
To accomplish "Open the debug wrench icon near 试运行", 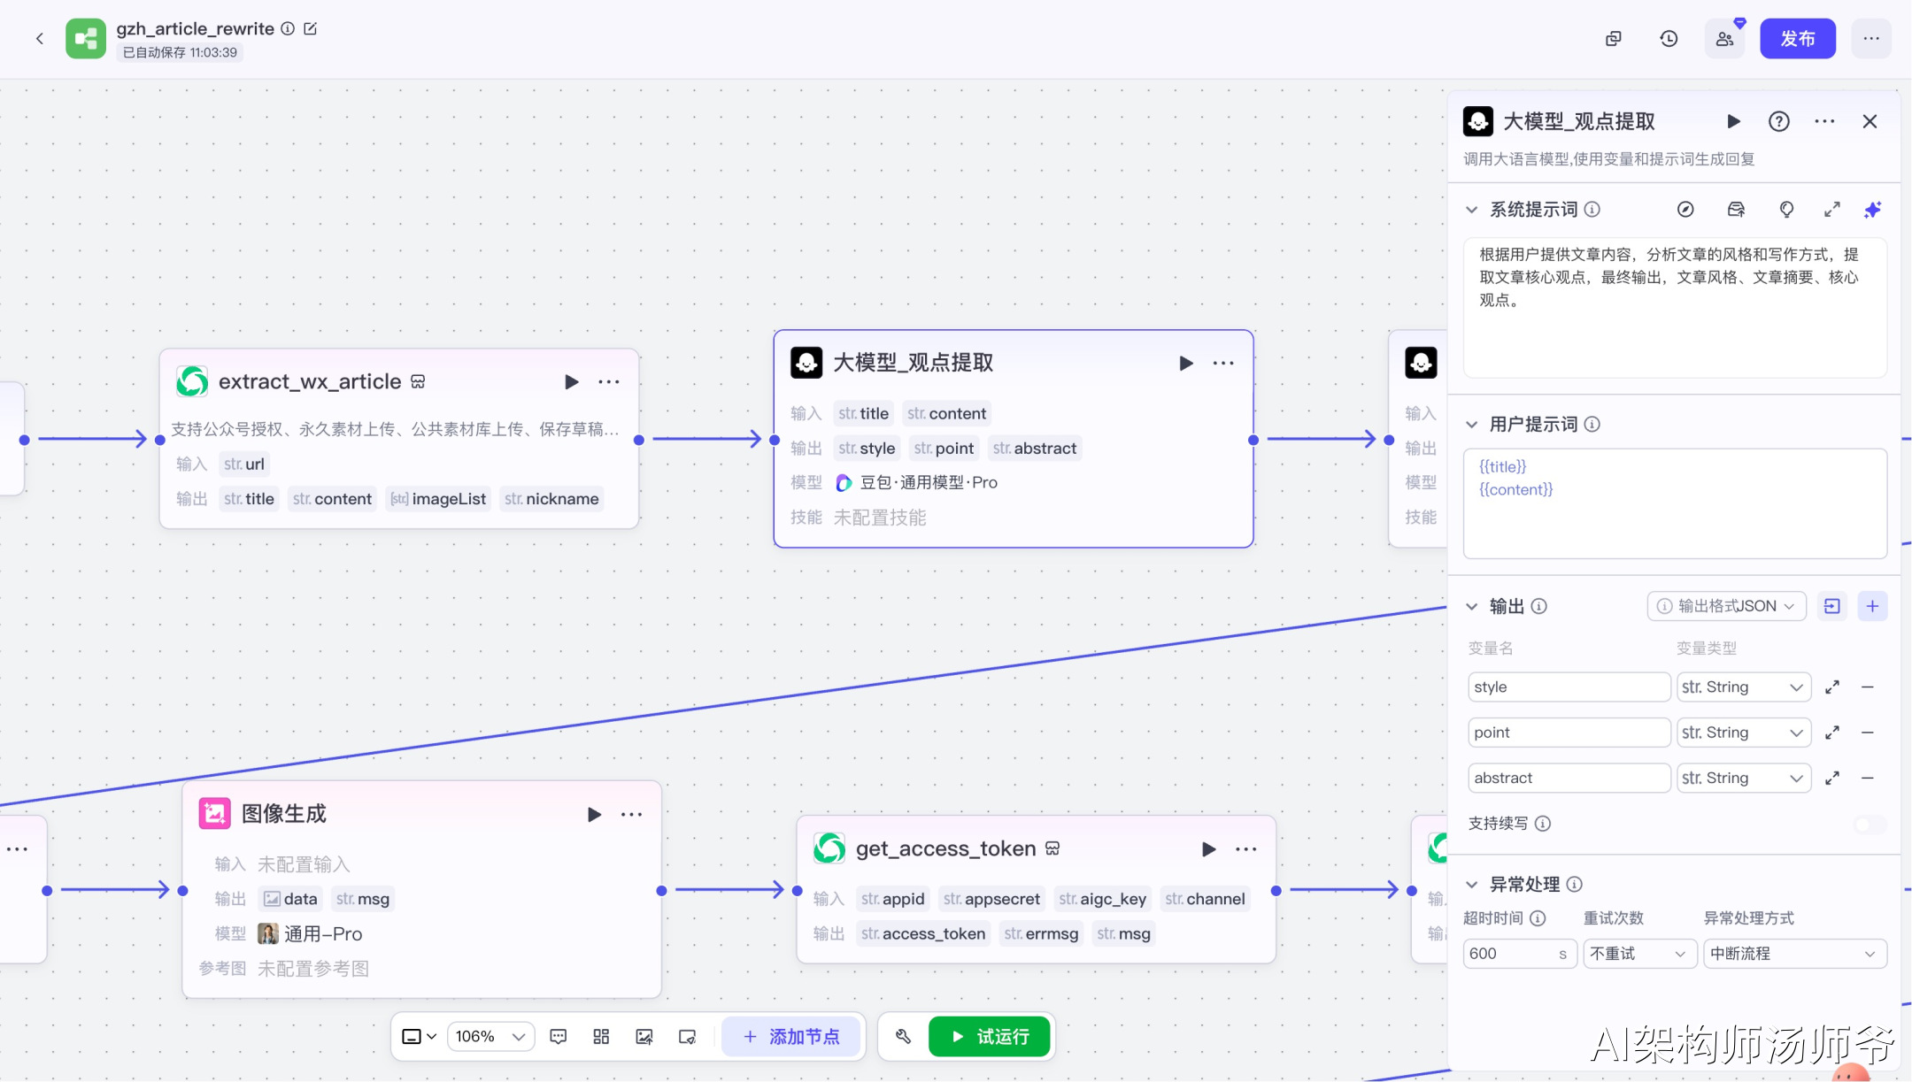I will pyautogui.click(x=903, y=1037).
